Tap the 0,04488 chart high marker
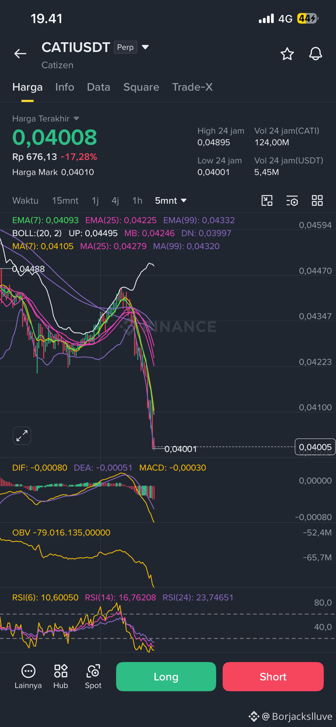 [x=28, y=269]
